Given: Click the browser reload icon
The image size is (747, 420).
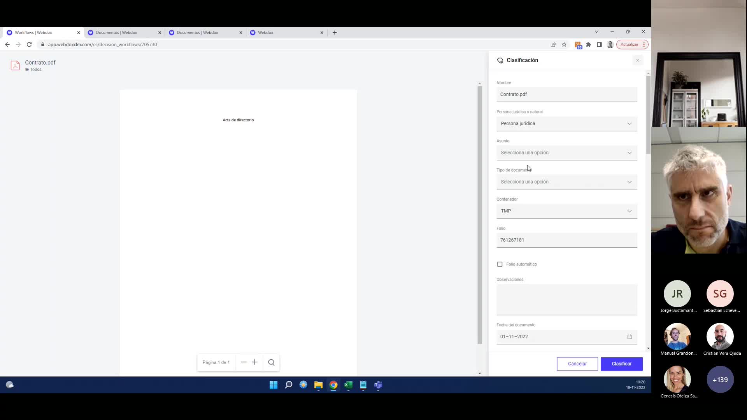Looking at the screenshot, I should [x=29, y=44].
